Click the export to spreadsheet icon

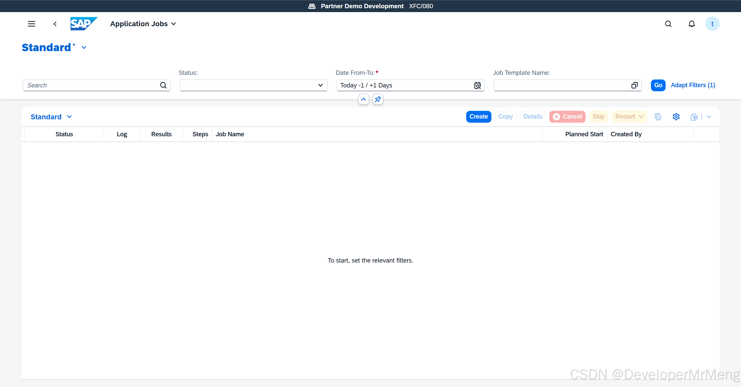pyautogui.click(x=694, y=117)
